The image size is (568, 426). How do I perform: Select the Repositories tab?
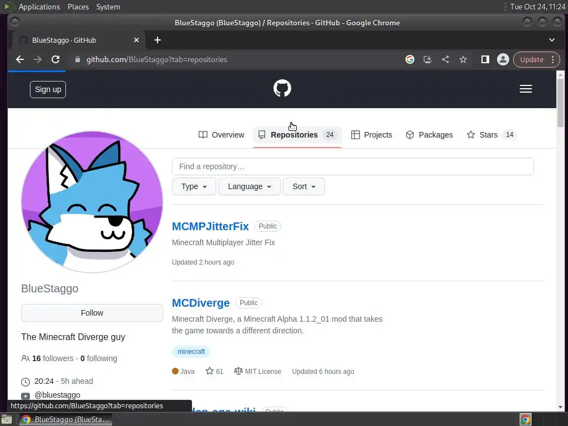click(x=297, y=135)
